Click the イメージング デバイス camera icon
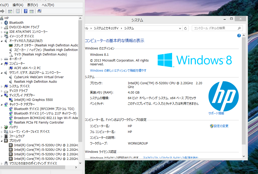This screenshot has width=258, height=174. 6,36
